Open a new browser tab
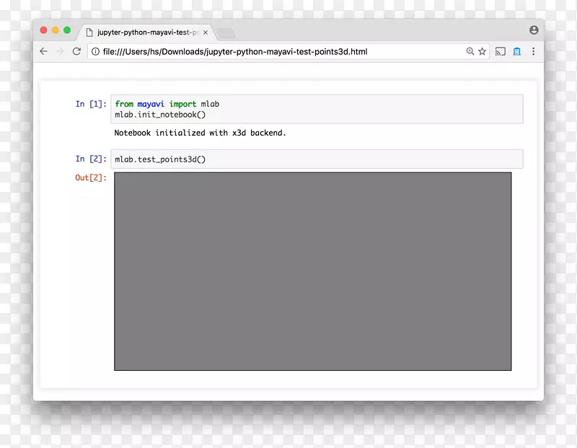The height and width of the screenshot is (448, 577). 224,32
